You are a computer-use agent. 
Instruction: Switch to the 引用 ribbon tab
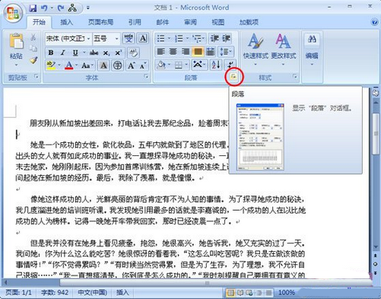(135, 22)
